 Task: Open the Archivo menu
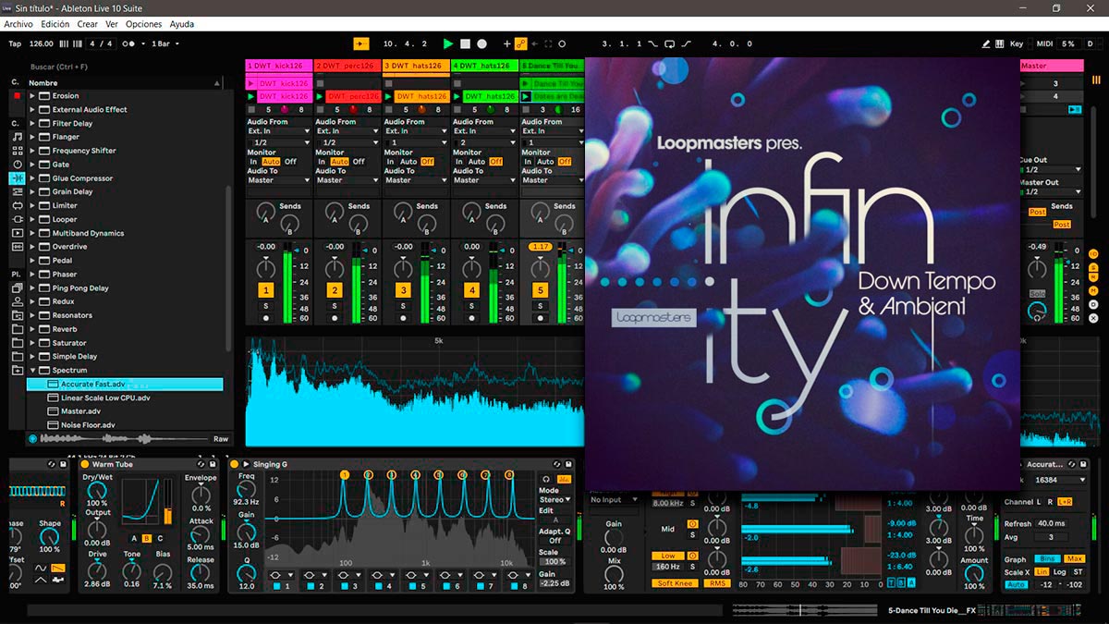click(19, 24)
